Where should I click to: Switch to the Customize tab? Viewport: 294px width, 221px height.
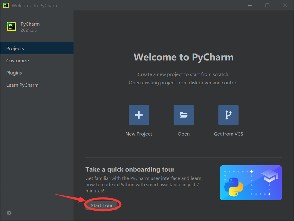[x=37, y=60]
